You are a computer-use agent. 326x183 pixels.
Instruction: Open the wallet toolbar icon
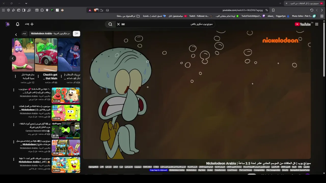pos(19,10)
